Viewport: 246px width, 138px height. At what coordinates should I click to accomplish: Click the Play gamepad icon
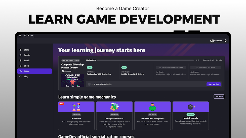pos(21,77)
